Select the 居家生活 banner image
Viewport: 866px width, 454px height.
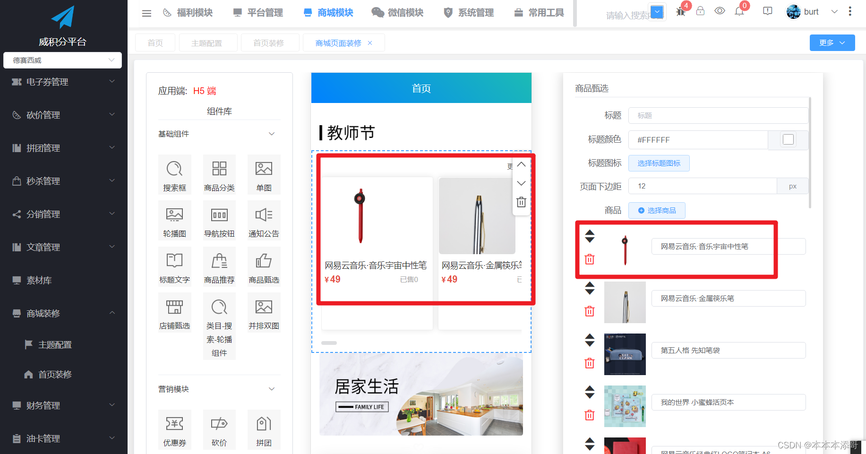[x=421, y=395]
